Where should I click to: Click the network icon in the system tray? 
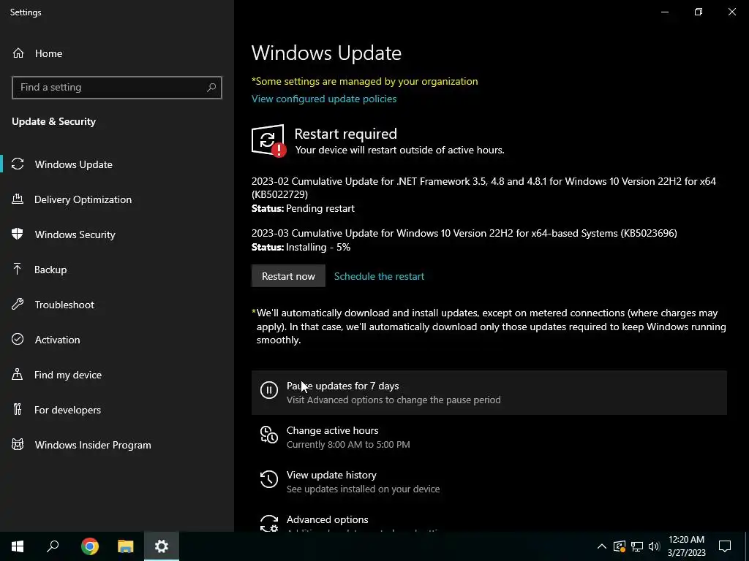coord(637,546)
